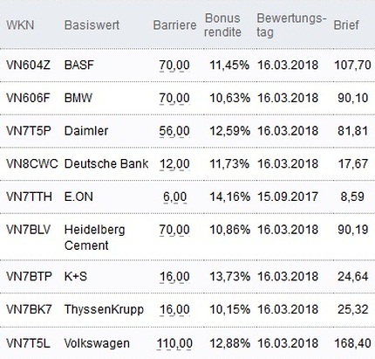Open the Heidelberg Cement entry
Screen dimensions: 375x359
pos(94,238)
